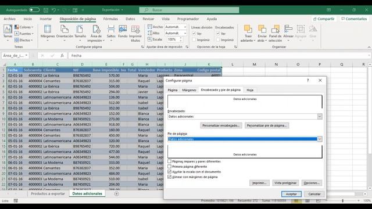Click the Aceptar button

291,194
